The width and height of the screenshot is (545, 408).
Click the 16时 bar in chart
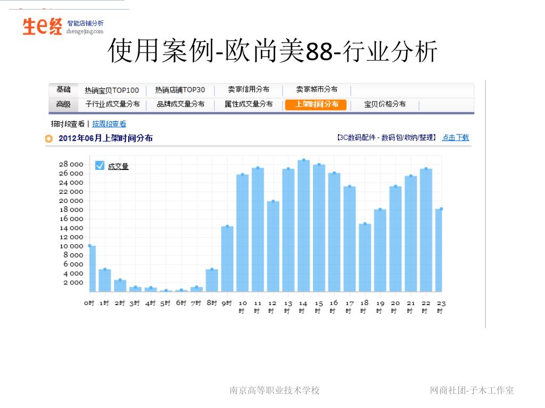coord(334,232)
